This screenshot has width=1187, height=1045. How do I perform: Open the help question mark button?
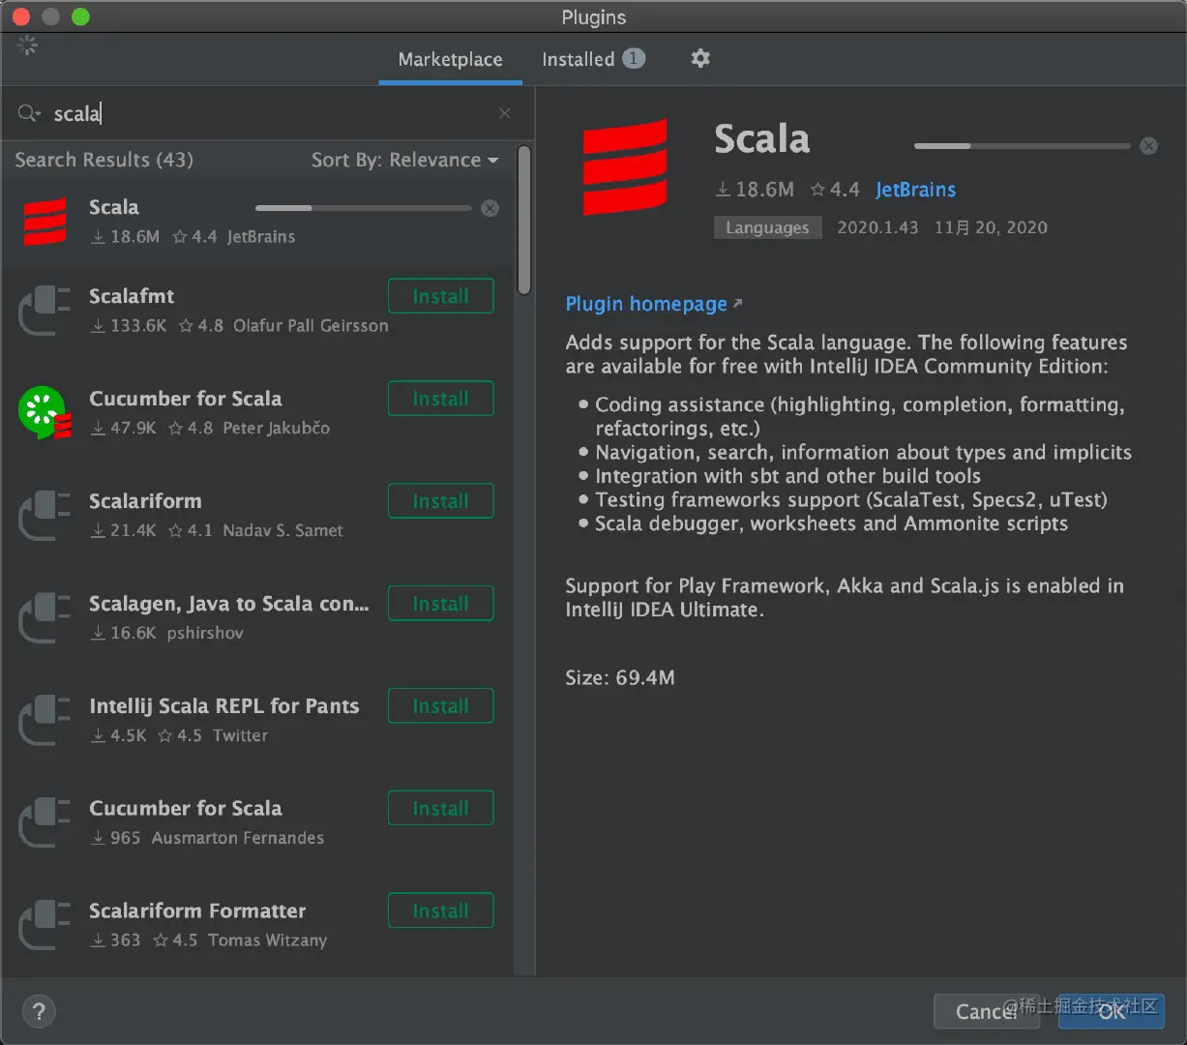tap(39, 1012)
